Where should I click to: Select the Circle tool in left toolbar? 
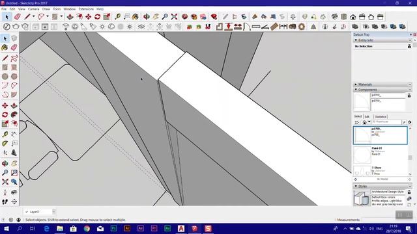[5, 77]
